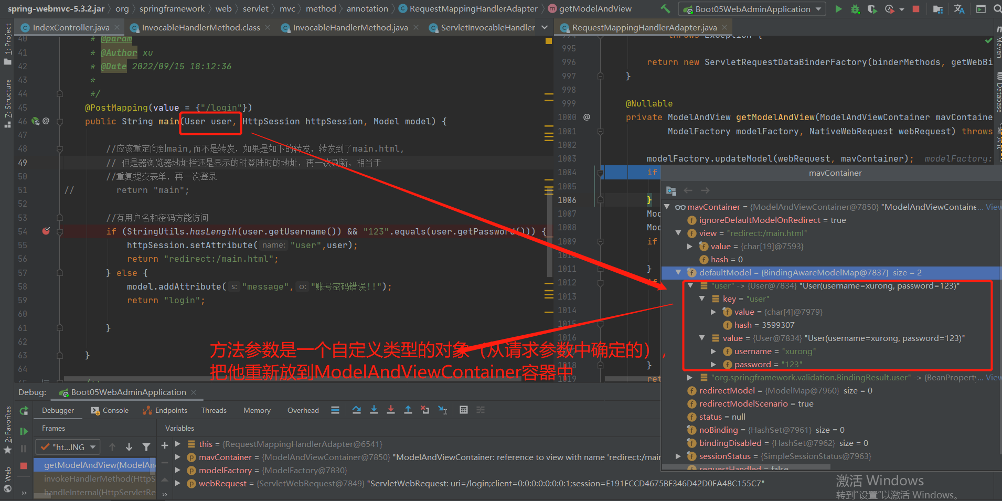This screenshot has width=1002, height=501.
Task: Click the "View" link next to mavContainer
Action: pos(993,207)
